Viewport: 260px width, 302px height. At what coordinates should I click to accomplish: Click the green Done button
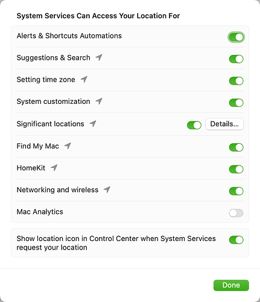(x=231, y=285)
